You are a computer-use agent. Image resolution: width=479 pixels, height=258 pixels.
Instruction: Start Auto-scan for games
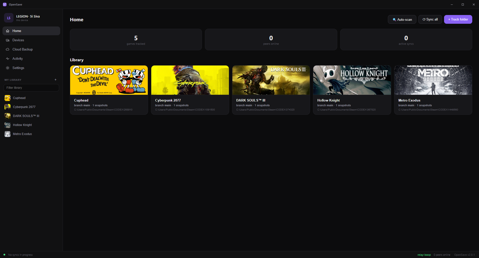[x=402, y=19]
